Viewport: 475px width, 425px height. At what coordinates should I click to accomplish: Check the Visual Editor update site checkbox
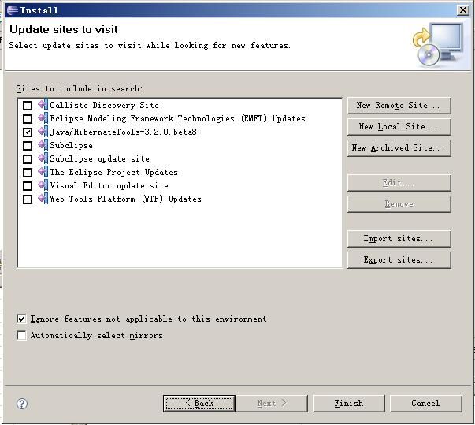coord(28,186)
